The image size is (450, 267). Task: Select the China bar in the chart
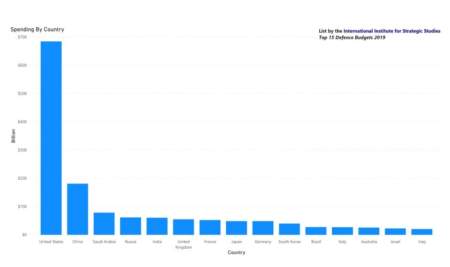click(77, 209)
